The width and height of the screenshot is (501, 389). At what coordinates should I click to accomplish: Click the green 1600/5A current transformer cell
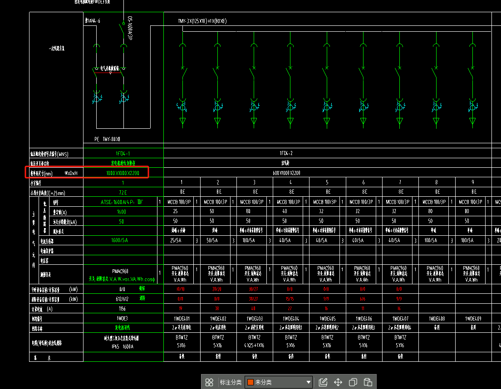[x=119, y=240]
